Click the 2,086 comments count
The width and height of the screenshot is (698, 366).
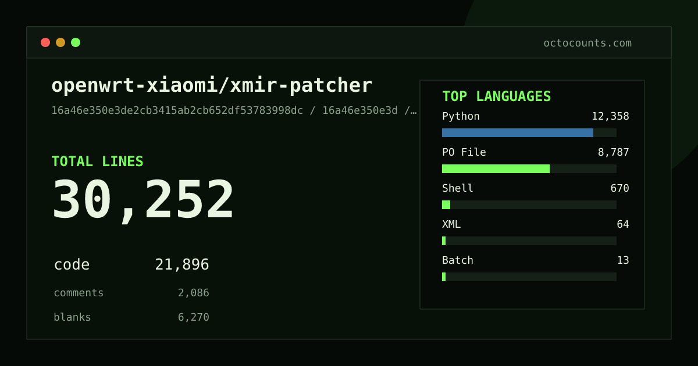coord(194,293)
